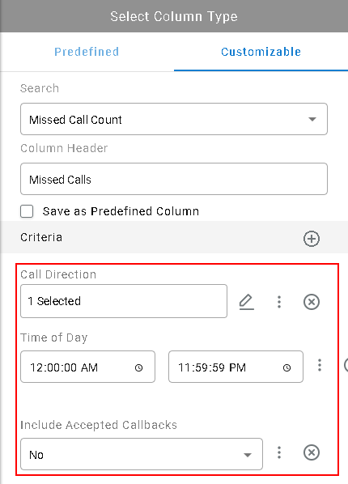Open clock picker for 12:00:00 AM field

coord(139,367)
